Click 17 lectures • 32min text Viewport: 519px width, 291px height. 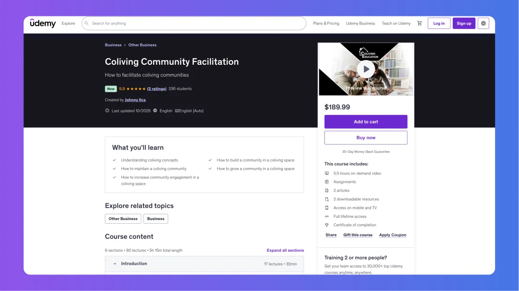pyautogui.click(x=281, y=264)
